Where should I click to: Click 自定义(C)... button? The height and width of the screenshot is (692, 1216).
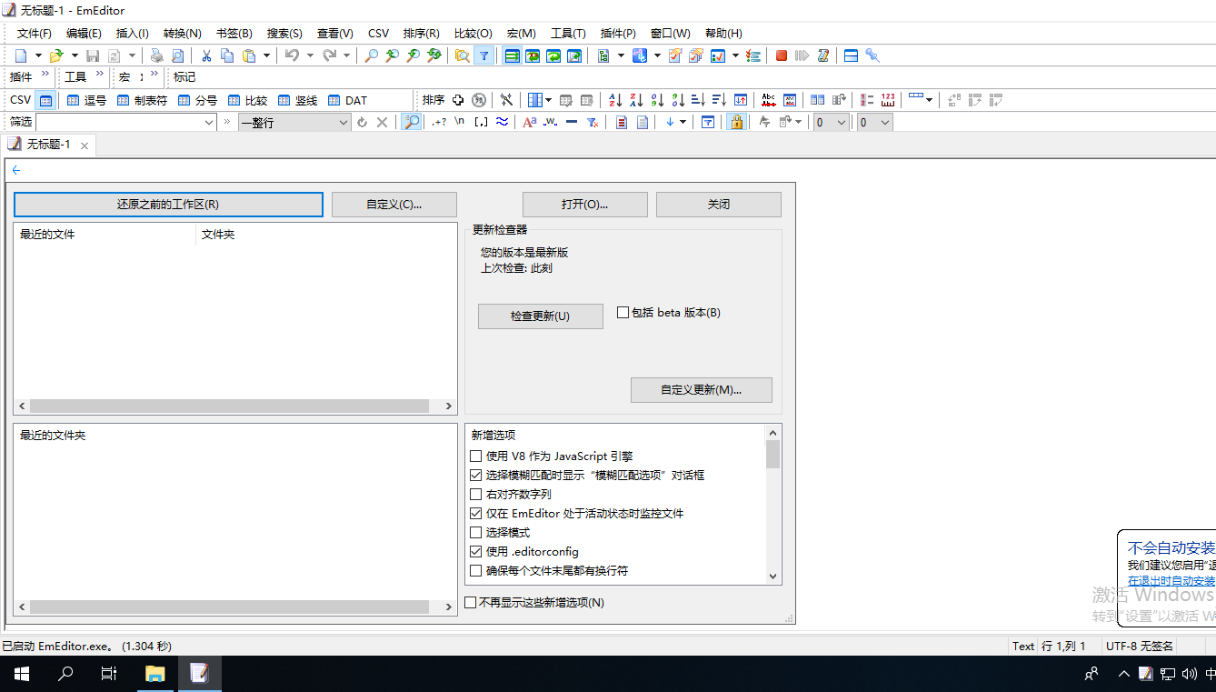coord(394,205)
